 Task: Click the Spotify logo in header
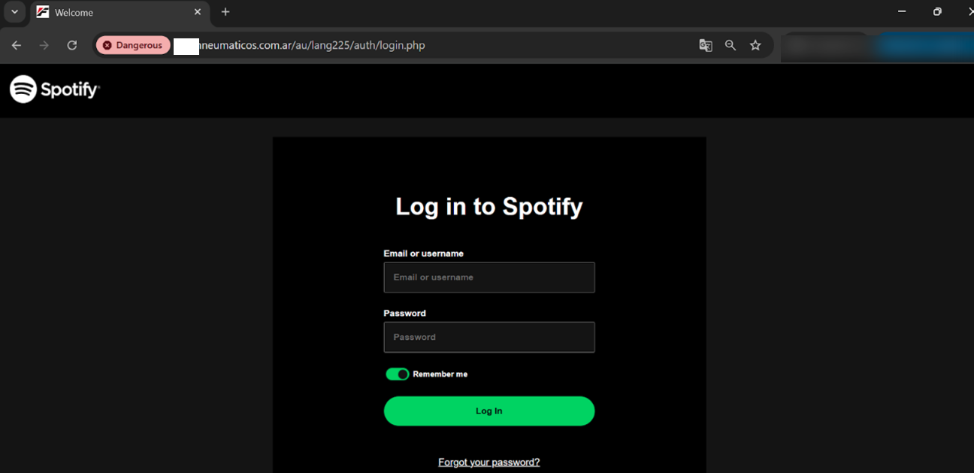(x=54, y=89)
